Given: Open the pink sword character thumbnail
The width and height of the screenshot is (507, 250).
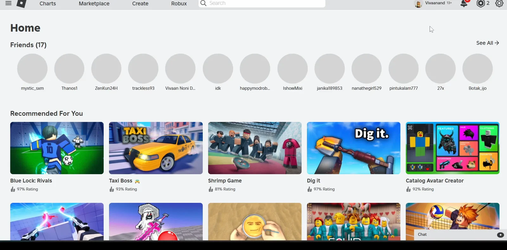Looking at the screenshot, I should (156, 222).
